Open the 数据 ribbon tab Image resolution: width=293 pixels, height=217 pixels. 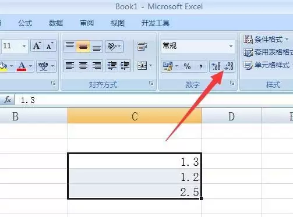[x=56, y=23]
